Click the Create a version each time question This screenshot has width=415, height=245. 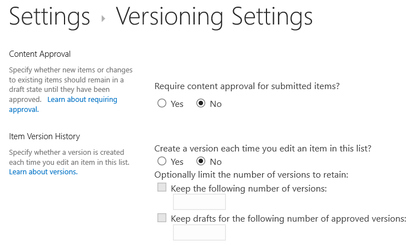tap(263, 149)
